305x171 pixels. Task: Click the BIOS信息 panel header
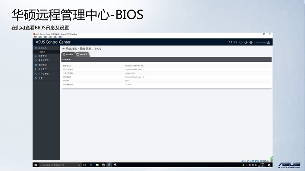(x=166, y=60)
